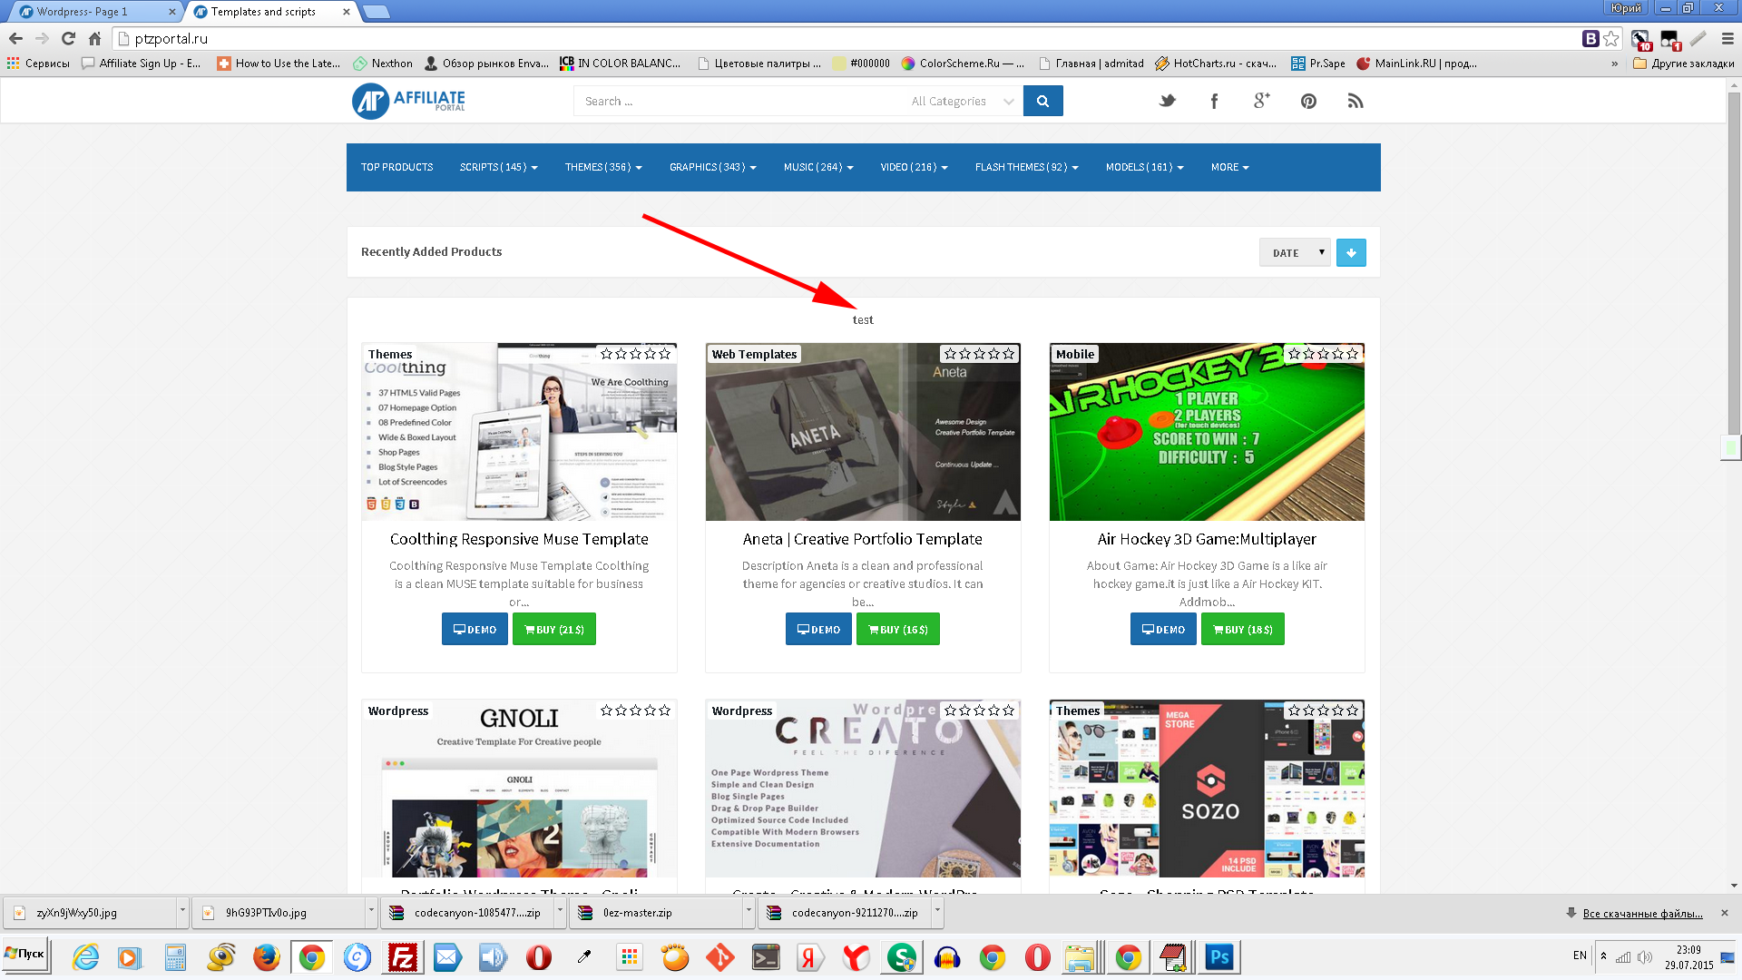
Task: Rate Aneta template with fifth star
Action: pos(1009,354)
